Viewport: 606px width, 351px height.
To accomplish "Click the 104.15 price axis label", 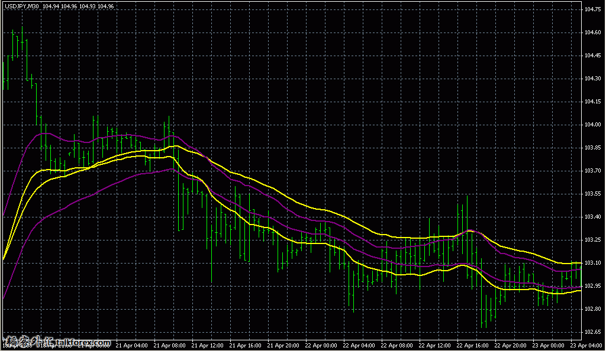I will (593, 102).
